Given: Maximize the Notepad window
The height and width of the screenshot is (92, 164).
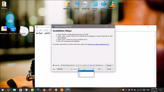Looking at the screenshot, I should (x=148, y=27).
